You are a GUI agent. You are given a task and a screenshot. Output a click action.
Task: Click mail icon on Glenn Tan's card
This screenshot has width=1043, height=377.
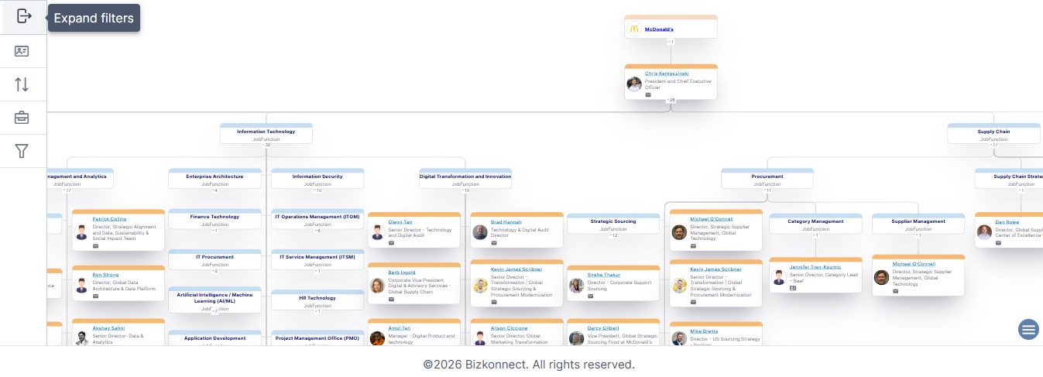pos(392,242)
